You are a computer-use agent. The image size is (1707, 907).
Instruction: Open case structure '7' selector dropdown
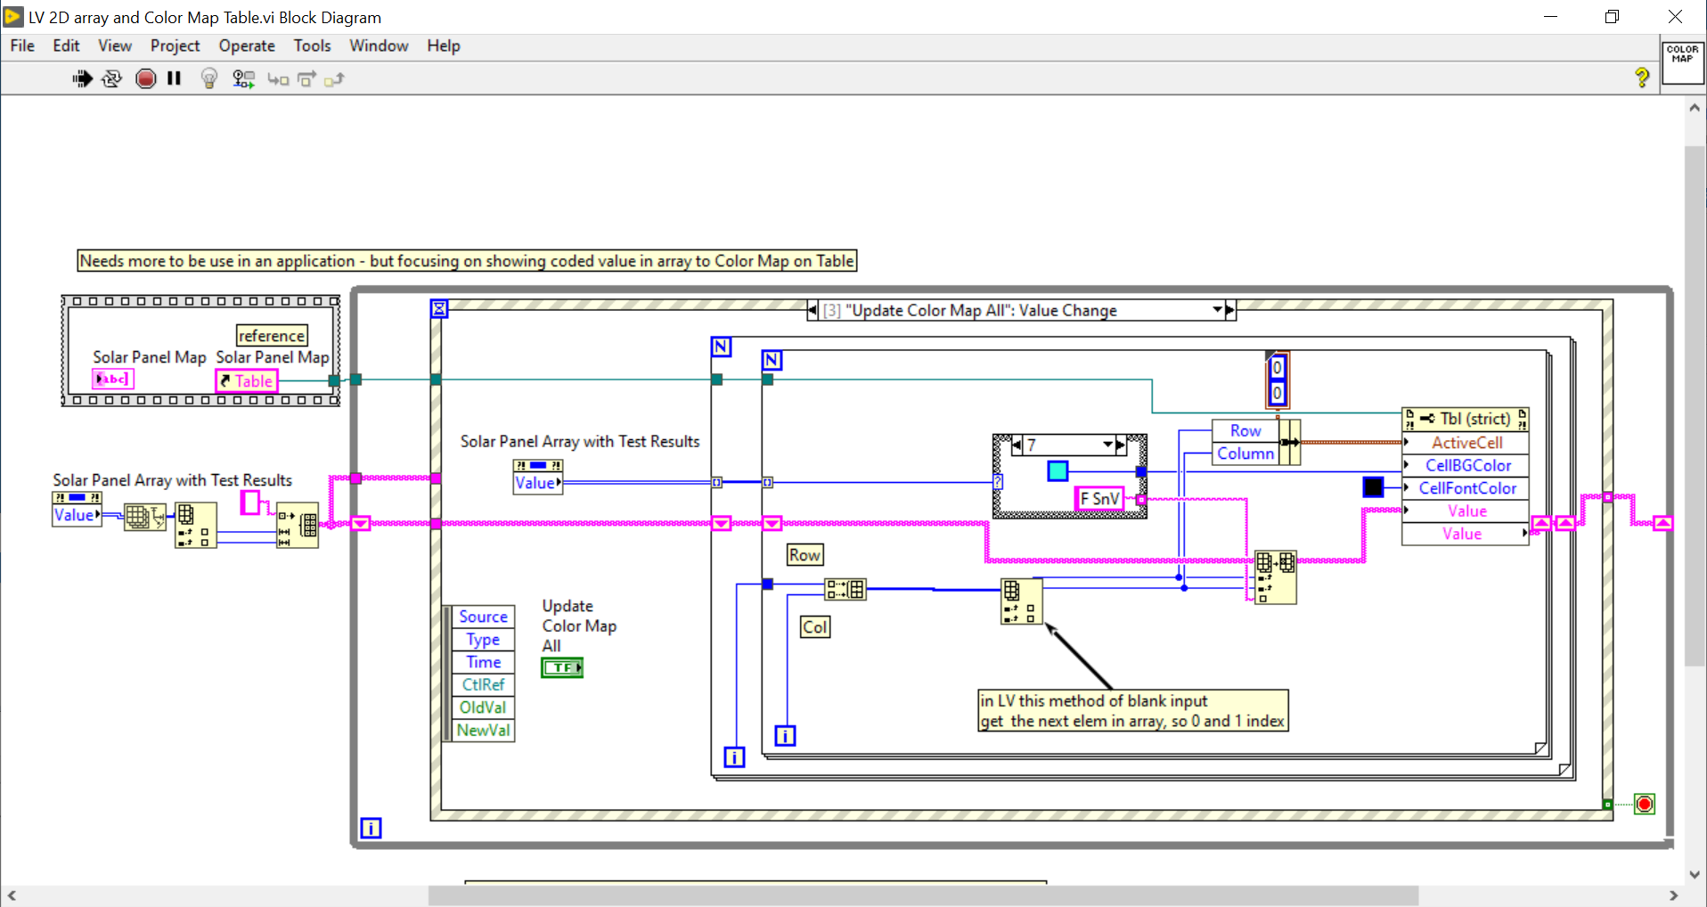point(1107,445)
